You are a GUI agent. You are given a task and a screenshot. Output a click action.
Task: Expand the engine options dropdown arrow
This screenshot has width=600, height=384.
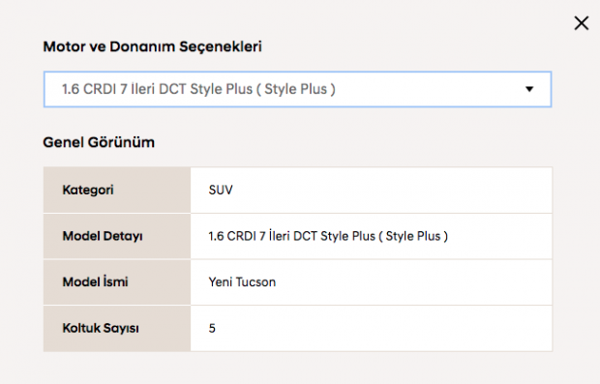[529, 89]
